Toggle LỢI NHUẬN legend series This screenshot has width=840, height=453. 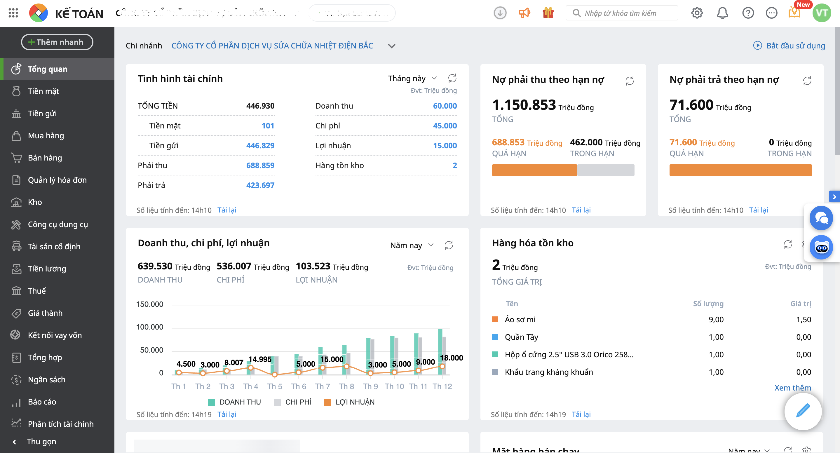349,402
